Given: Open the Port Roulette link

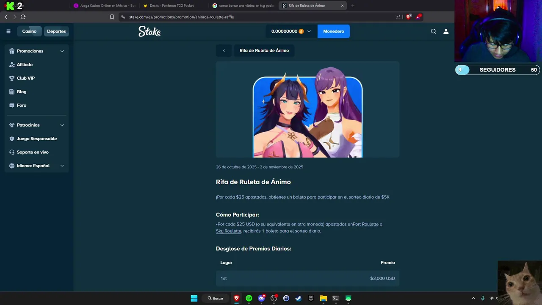Looking at the screenshot, I should pos(365,224).
